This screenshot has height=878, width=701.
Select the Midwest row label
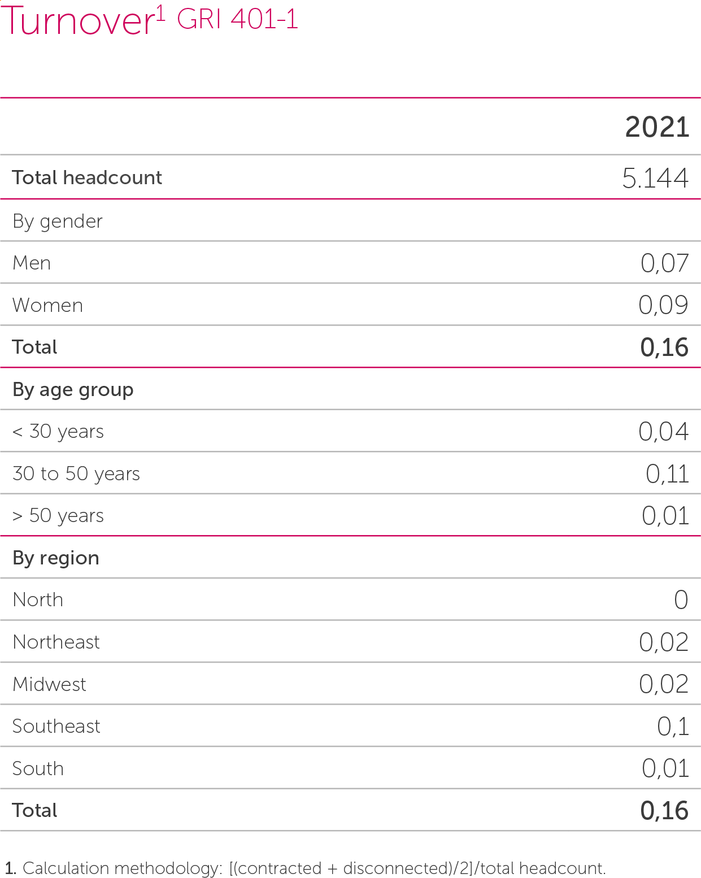49,684
